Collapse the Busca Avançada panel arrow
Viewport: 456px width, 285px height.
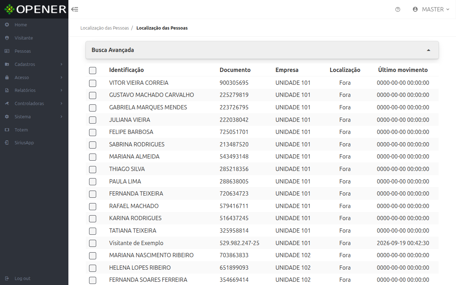429,50
